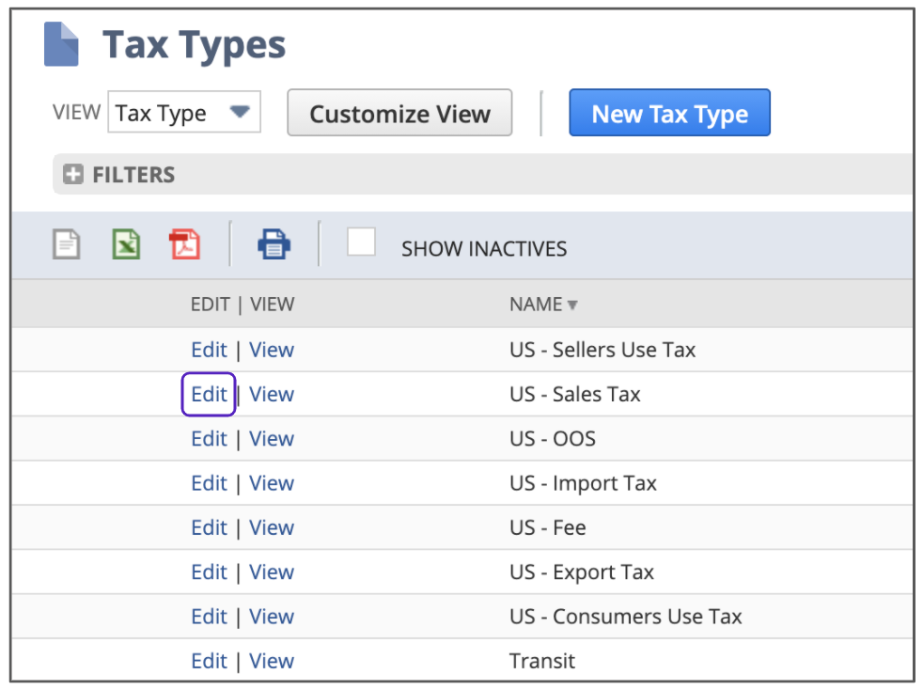Edit the US - Sales Tax record
Screen dimensions: 923x690
(x=209, y=394)
